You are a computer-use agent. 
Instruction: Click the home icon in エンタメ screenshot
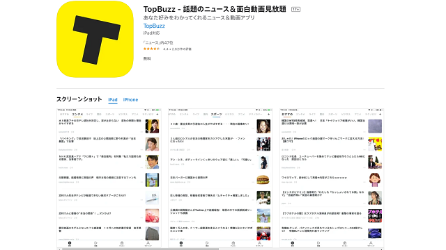[x=70, y=244]
